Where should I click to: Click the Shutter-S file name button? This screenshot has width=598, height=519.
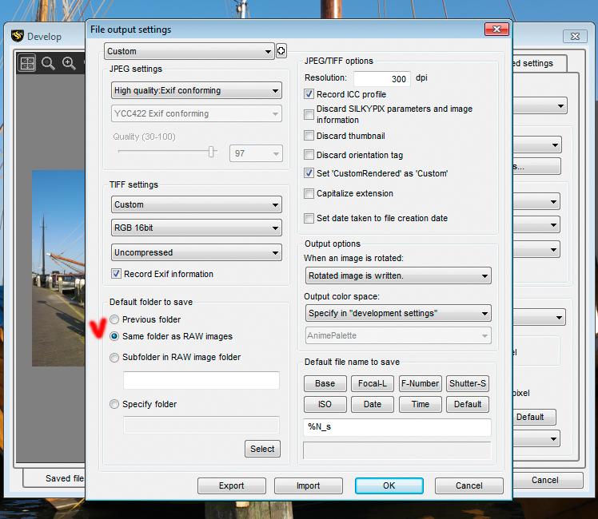(468, 383)
